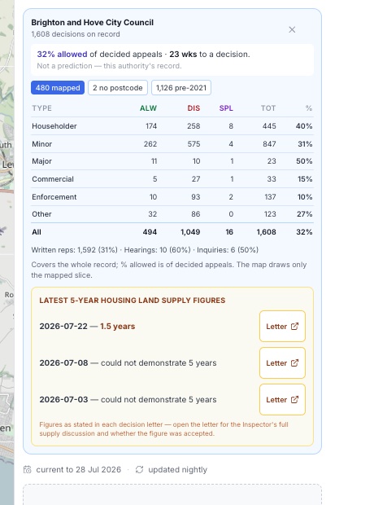Click Major percentage 50%
The width and height of the screenshot is (374, 505).
point(304,161)
